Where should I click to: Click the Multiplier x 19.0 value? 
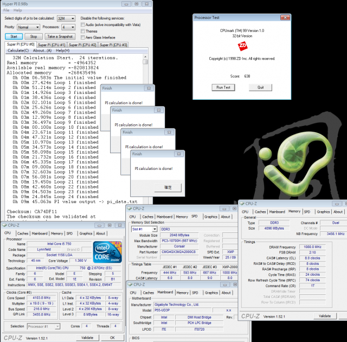[42, 303]
